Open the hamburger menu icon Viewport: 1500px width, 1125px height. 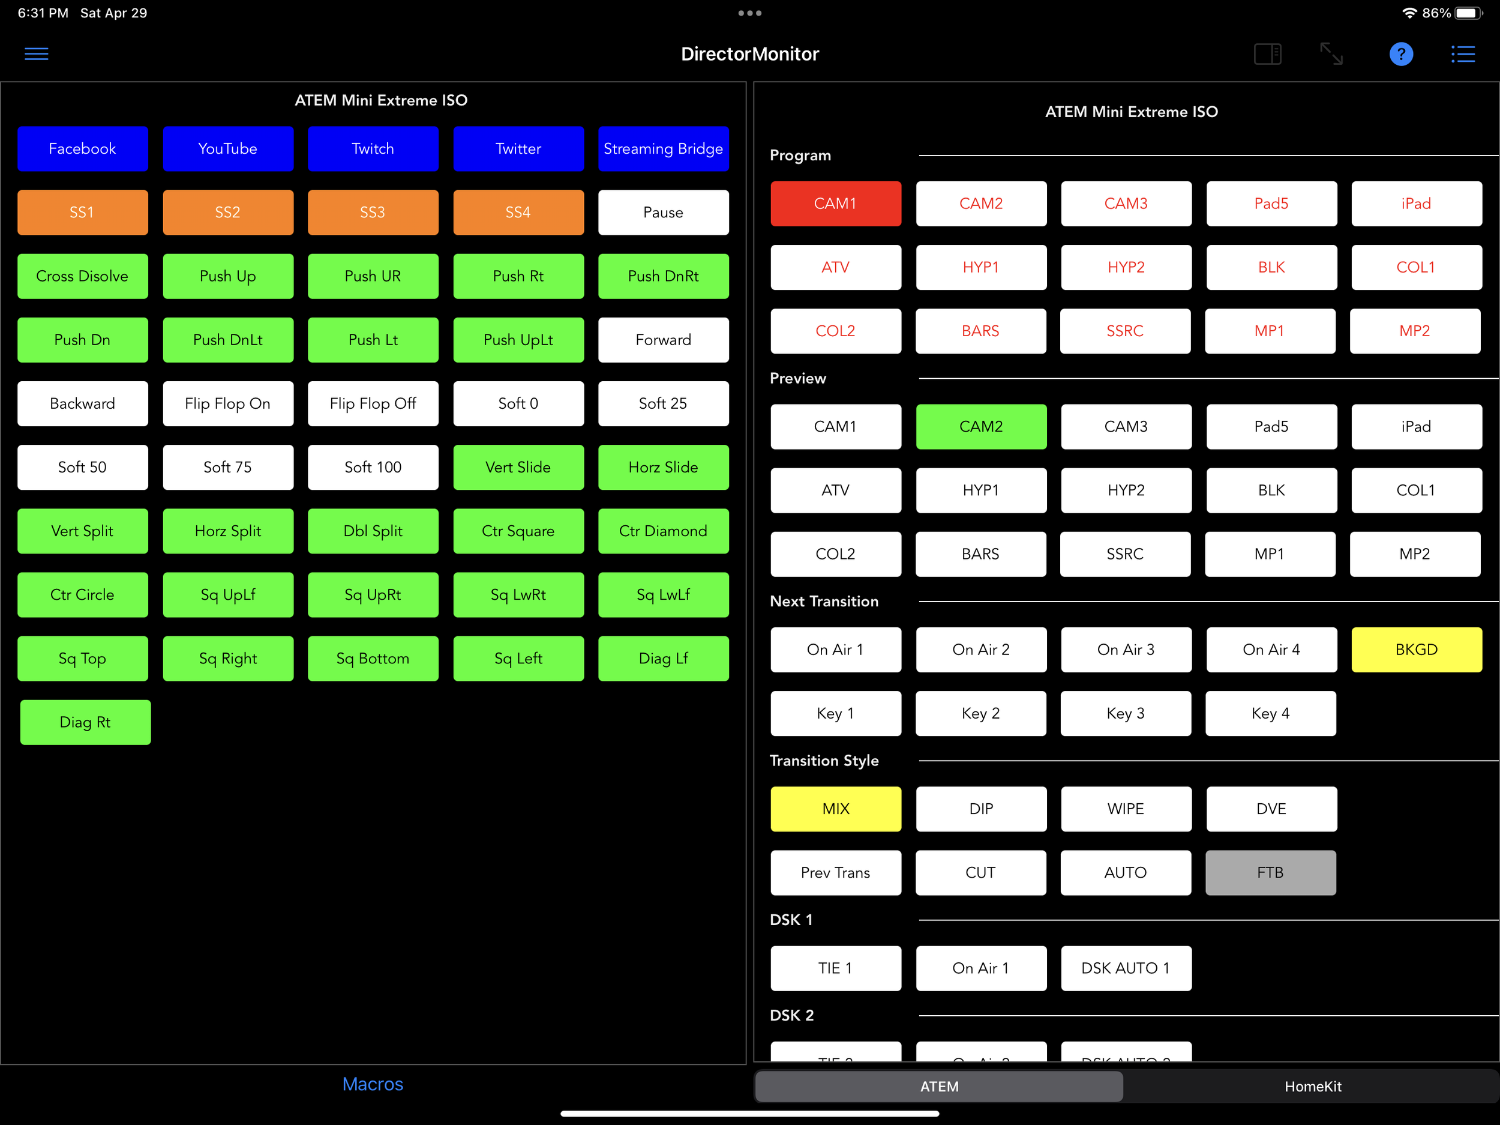point(37,53)
